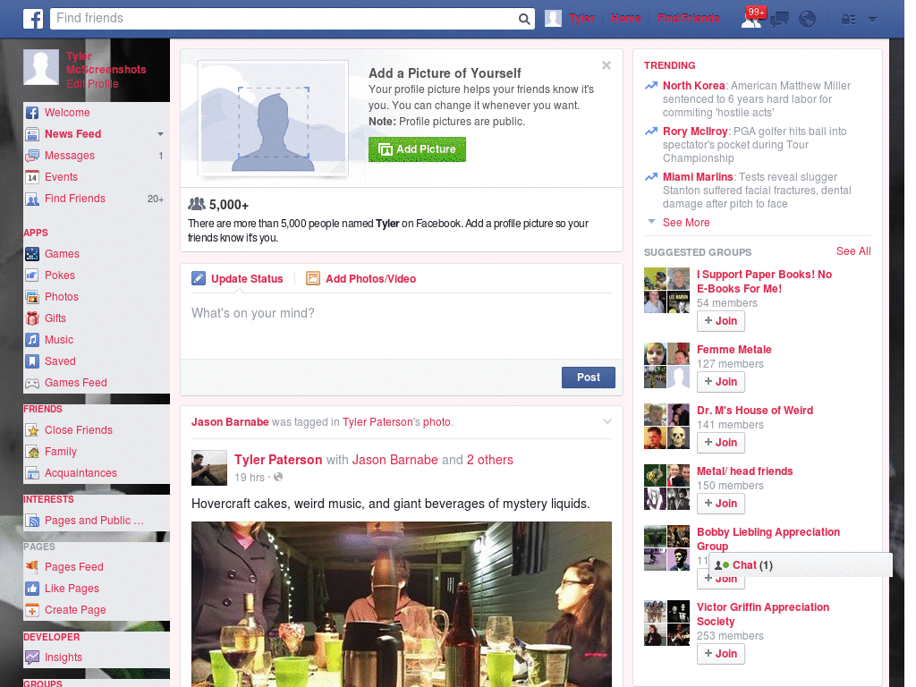Open Bobby Liebling Appreciation Group link

click(x=768, y=539)
